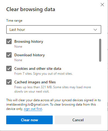Click the Clear now button
This screenshot has height=131, width=108.
[29, 120]
